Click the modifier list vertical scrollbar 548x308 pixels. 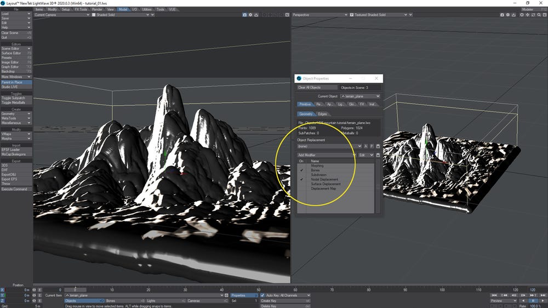(x=378, y=186)
